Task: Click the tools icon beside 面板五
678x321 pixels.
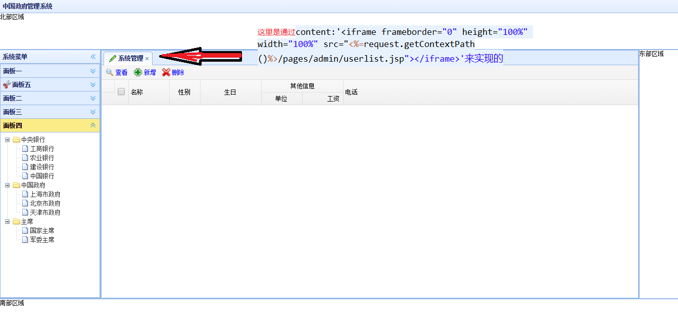Action: (7, 84)
